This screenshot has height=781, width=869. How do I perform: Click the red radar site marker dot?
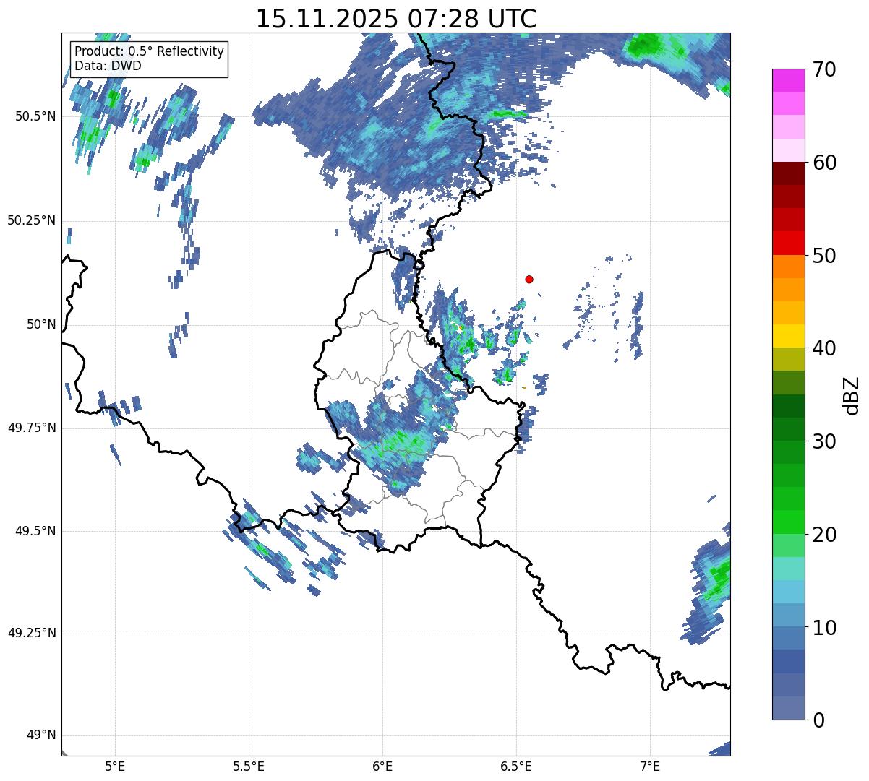click(529, 279)
